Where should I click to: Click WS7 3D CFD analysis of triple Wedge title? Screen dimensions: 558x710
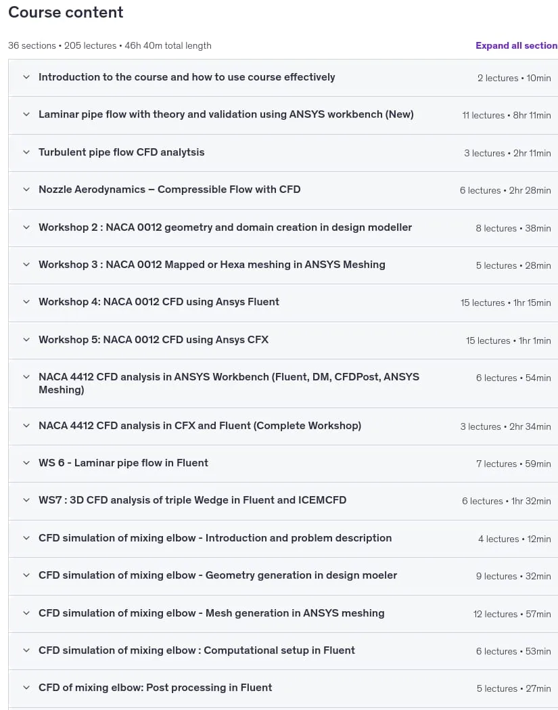192,500
